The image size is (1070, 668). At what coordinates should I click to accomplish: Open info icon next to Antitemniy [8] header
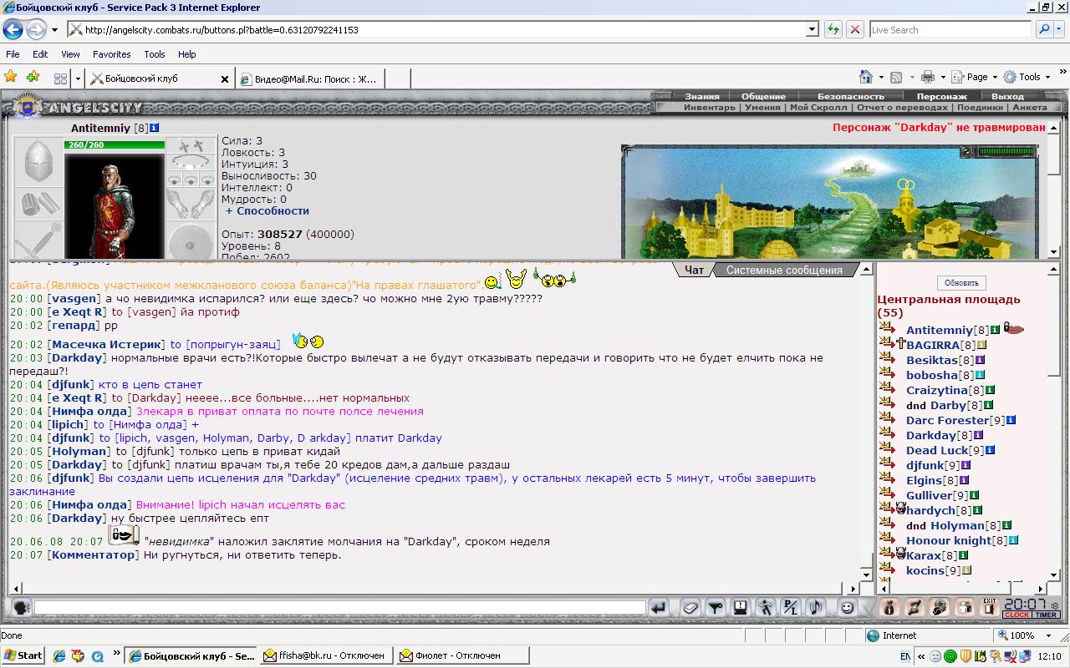(155, 128)
